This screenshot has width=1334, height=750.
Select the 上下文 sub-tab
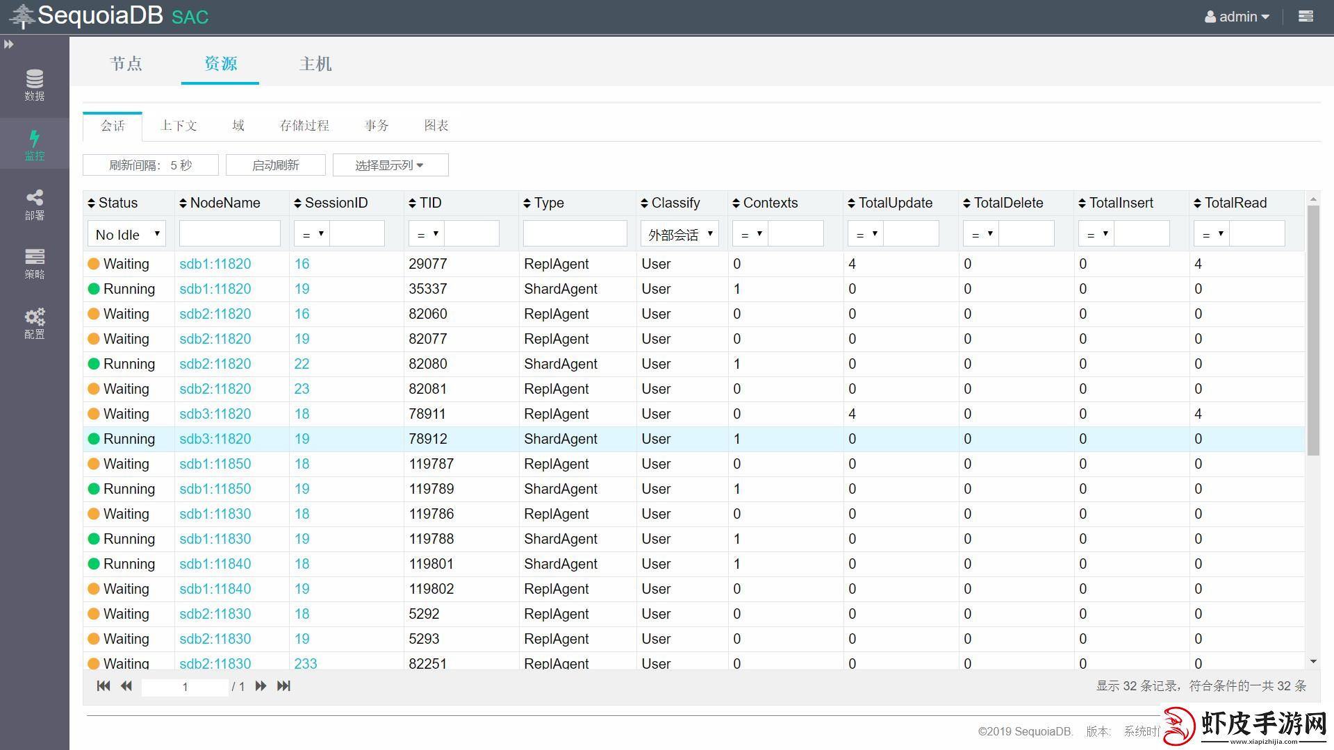(179, 126)
